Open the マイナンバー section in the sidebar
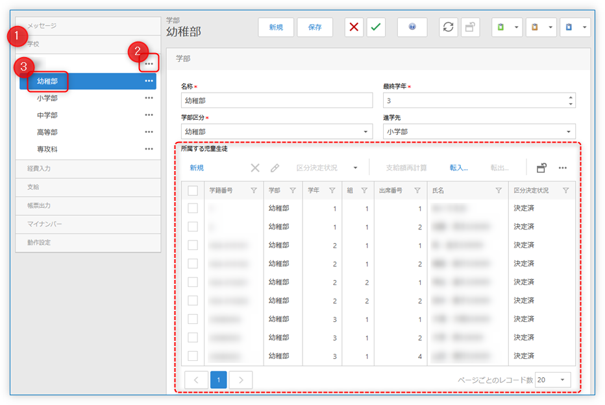This screenshot has width=605, height=405. [x=88, y=224]
